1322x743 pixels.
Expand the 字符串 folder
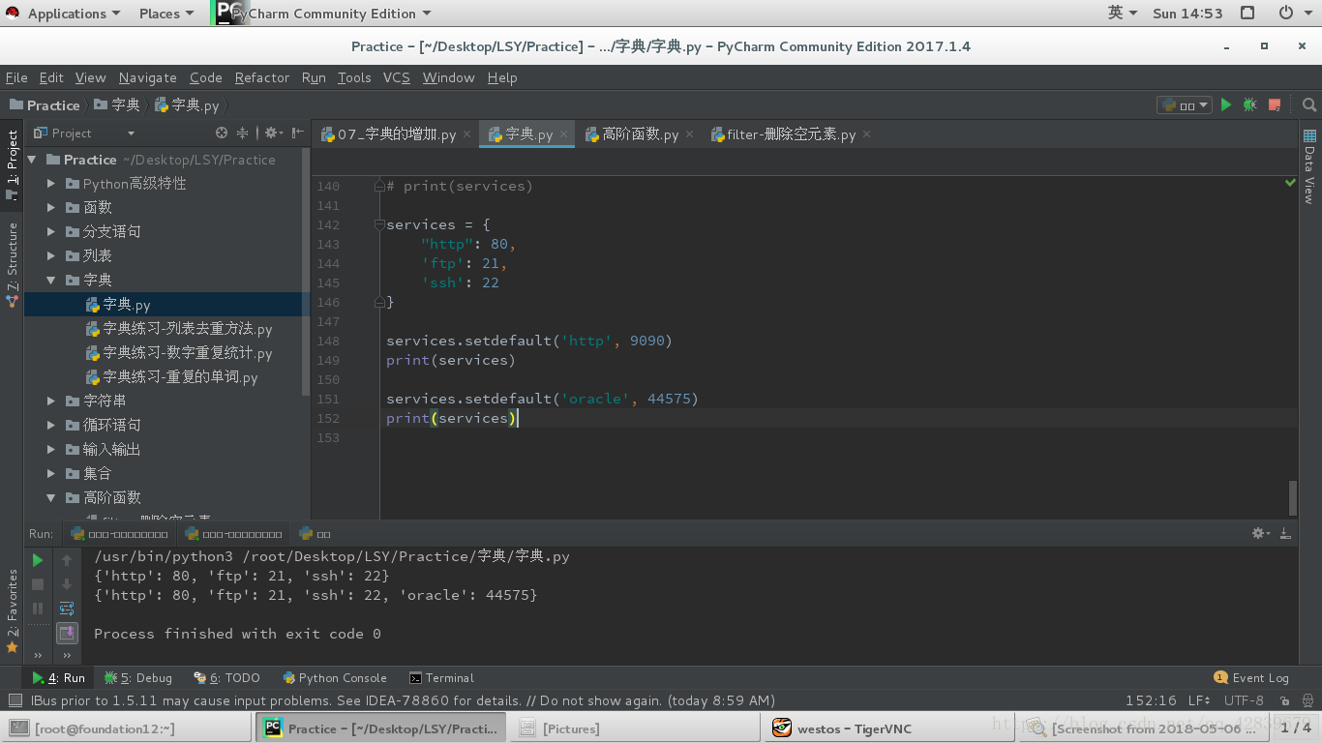click(51, 401)
